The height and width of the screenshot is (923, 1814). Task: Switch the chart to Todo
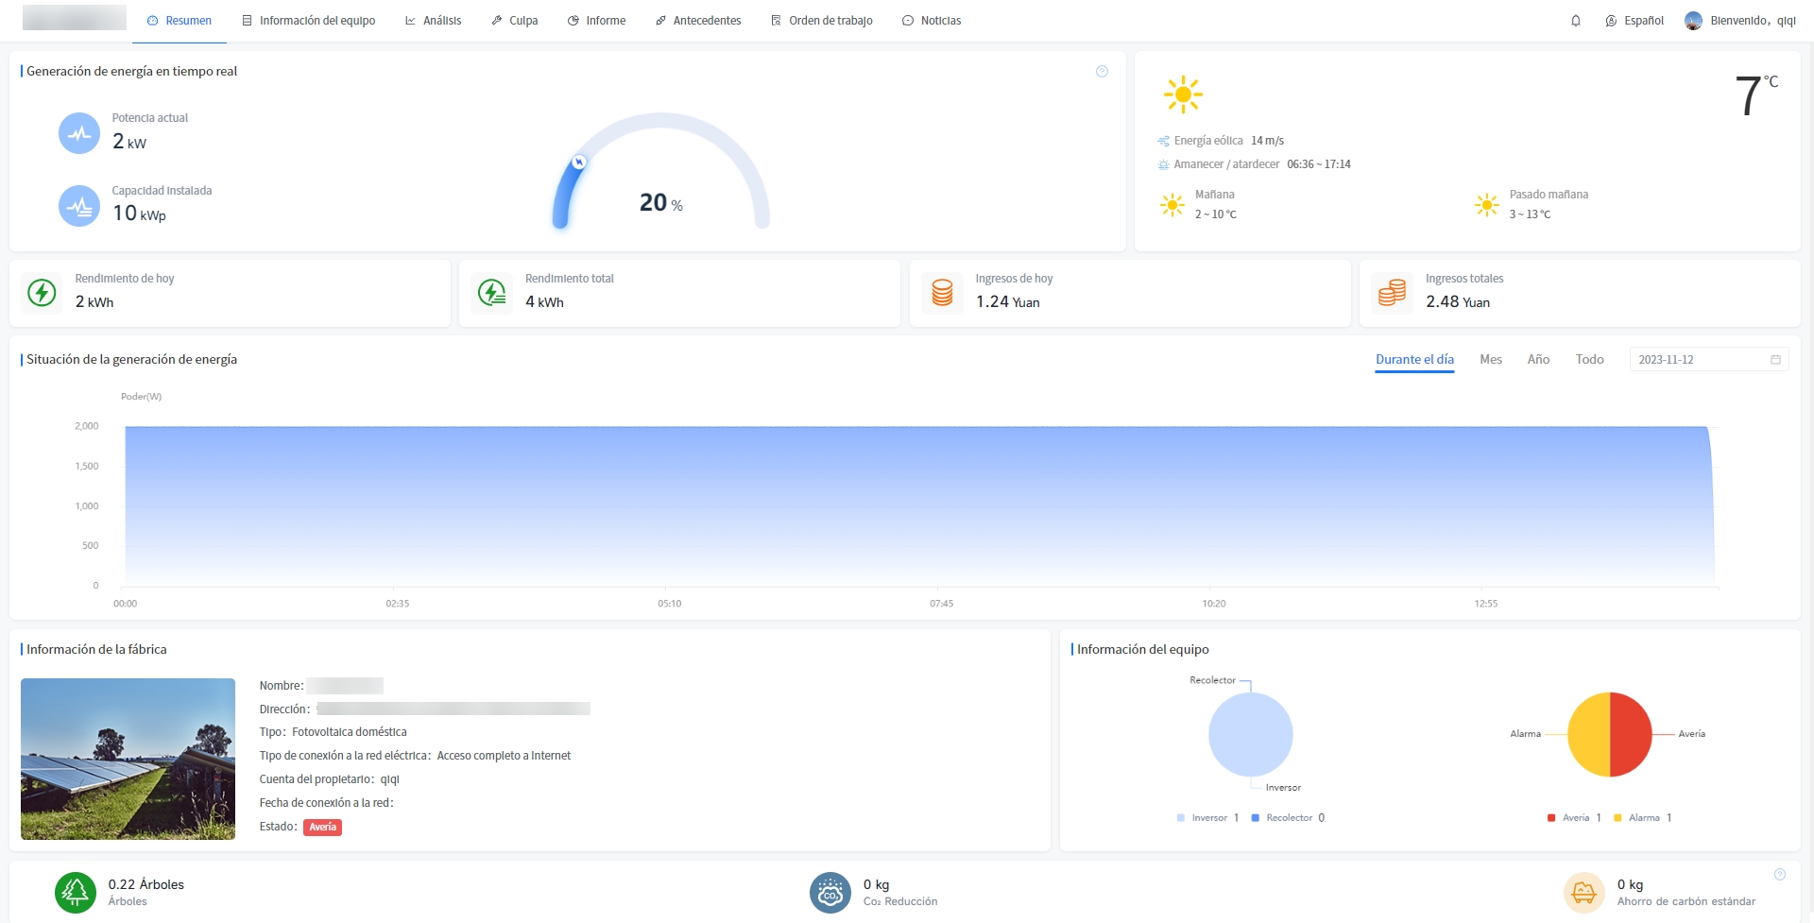click(x=1589, y=360)
